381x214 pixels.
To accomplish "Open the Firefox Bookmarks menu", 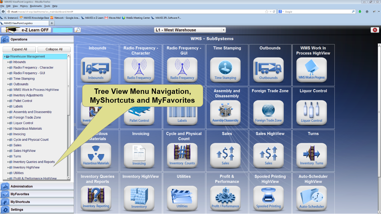I will (36, 6).
